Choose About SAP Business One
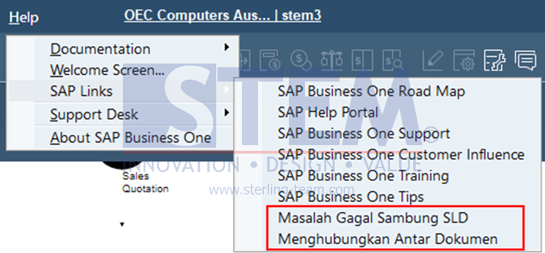 pos(131,138)
